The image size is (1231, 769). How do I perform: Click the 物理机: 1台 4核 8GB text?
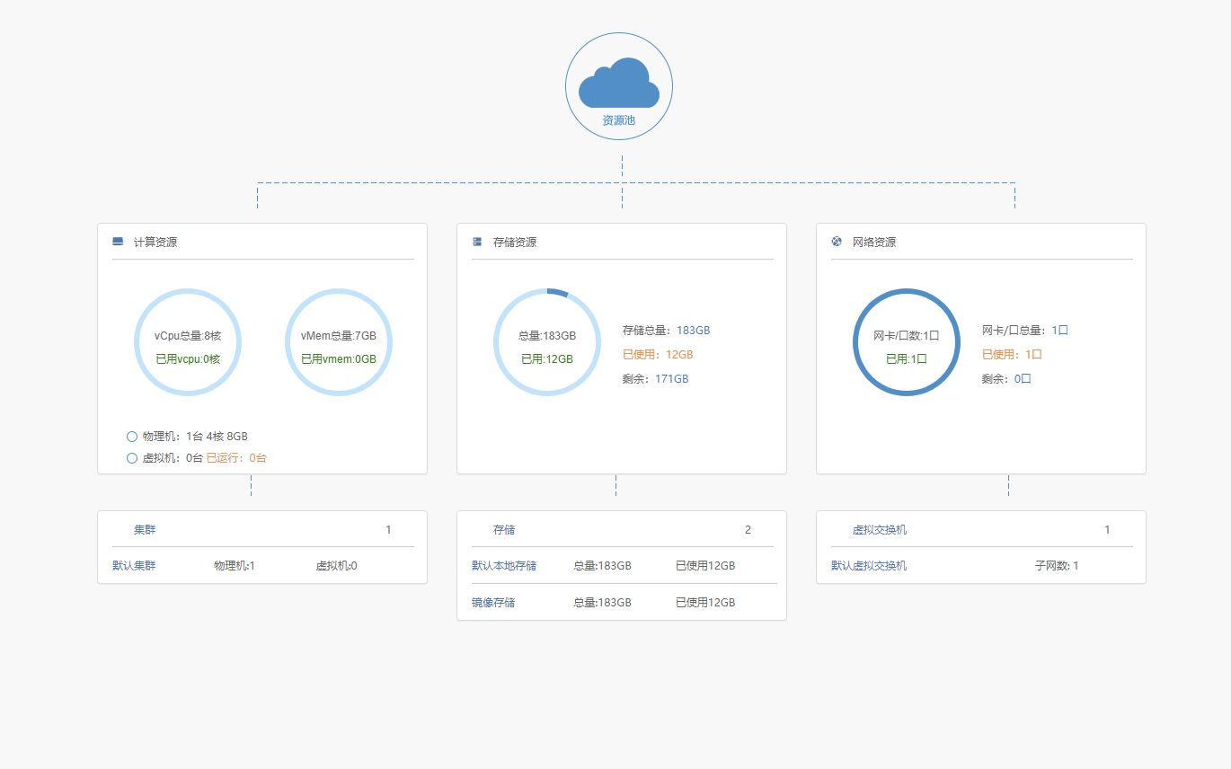click(195, 437)
